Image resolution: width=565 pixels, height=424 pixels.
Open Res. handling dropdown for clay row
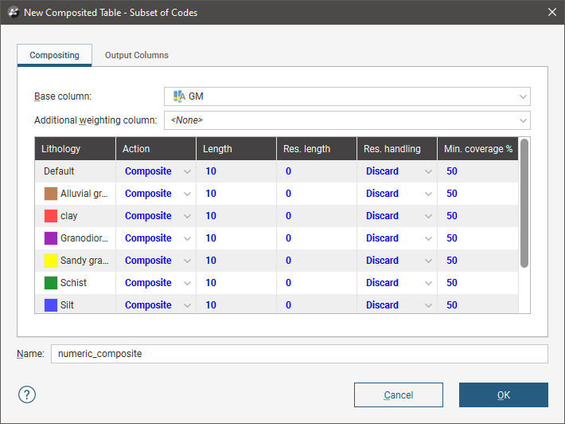428,216
